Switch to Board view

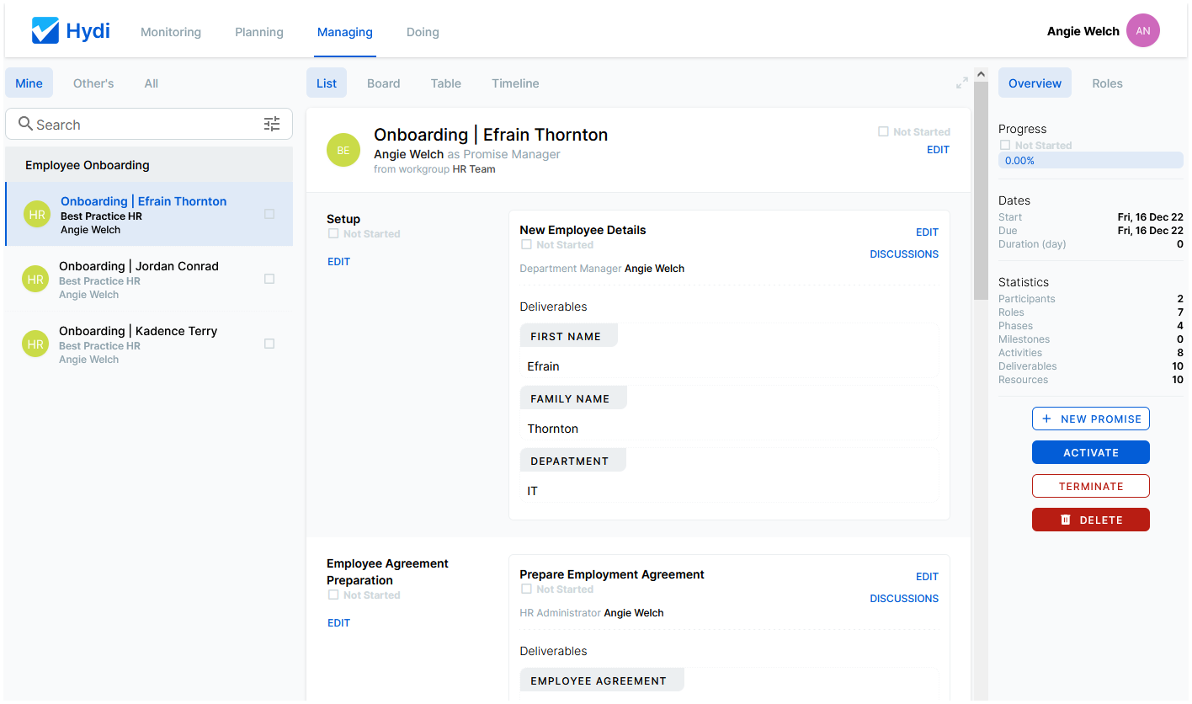(x=384, y=83)
